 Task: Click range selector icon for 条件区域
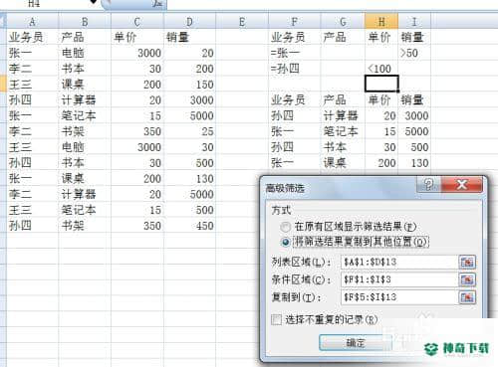[x=467, y=279]
